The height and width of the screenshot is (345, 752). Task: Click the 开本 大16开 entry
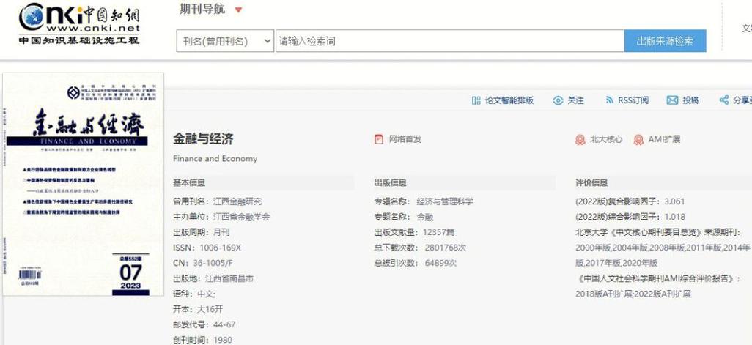pos(198,309)
